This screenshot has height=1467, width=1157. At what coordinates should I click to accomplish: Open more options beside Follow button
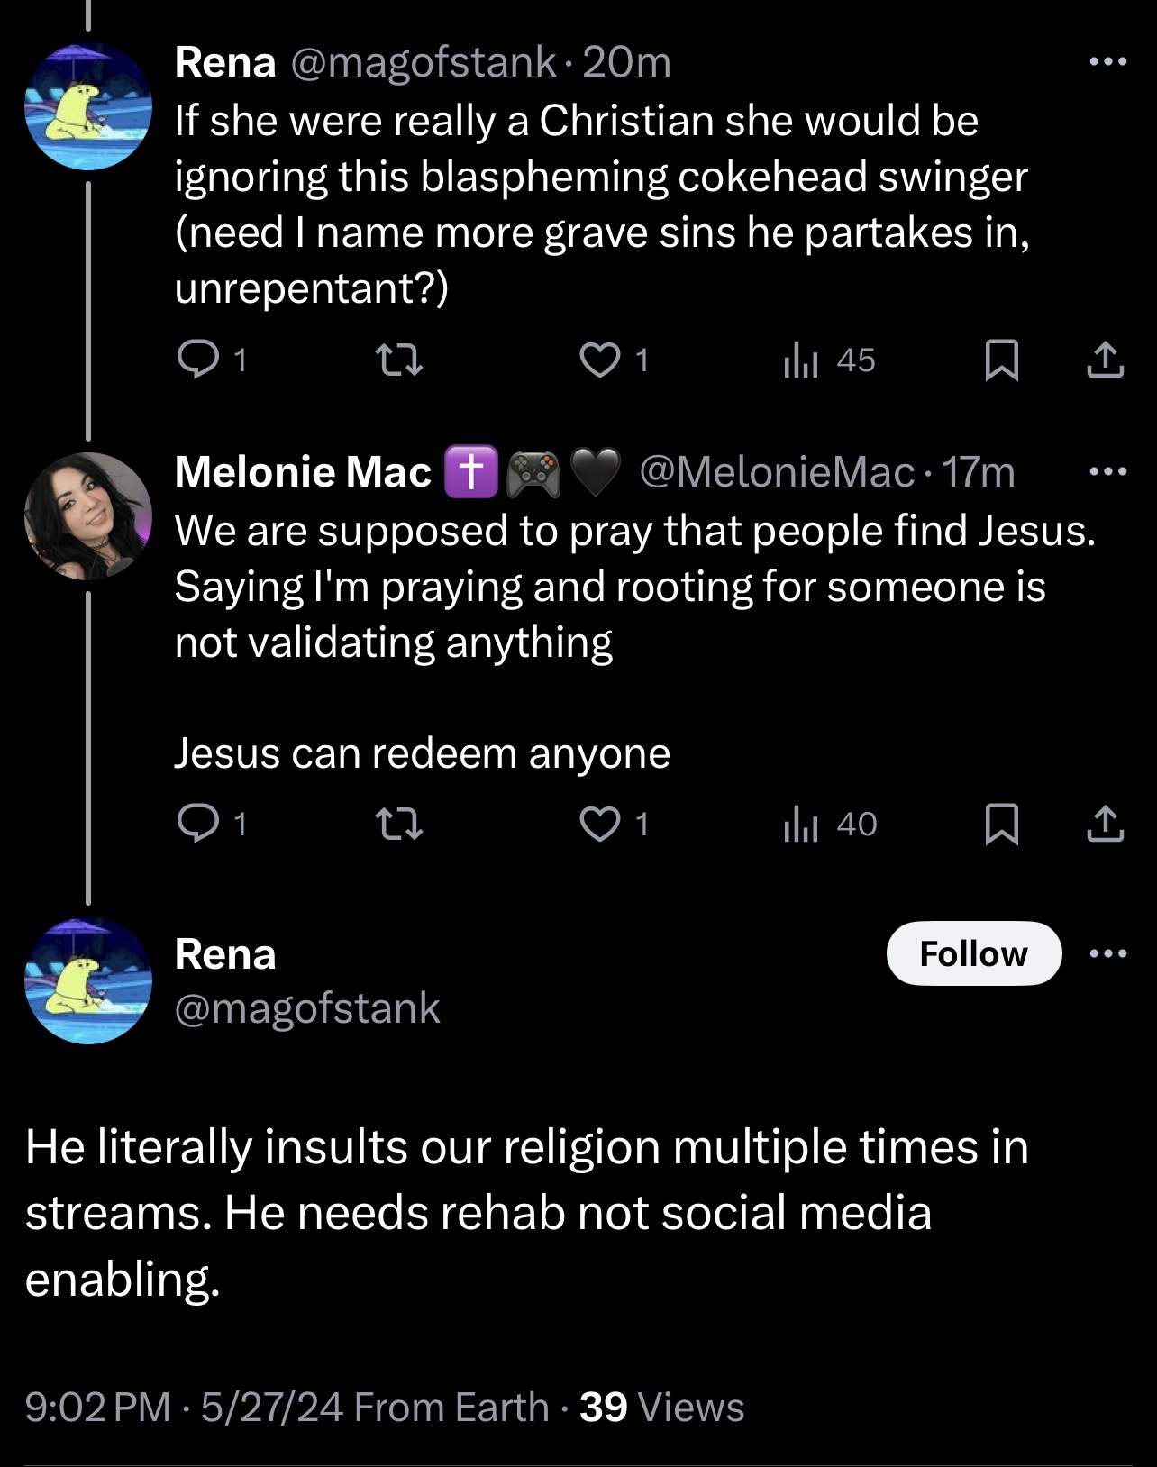tap(1107, 953)
